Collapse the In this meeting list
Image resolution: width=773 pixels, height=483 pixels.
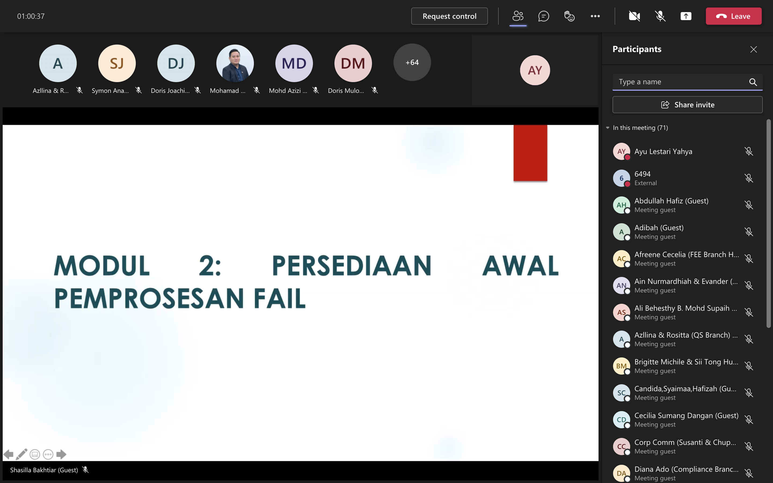pyautogui.click(x=608, y=128)
